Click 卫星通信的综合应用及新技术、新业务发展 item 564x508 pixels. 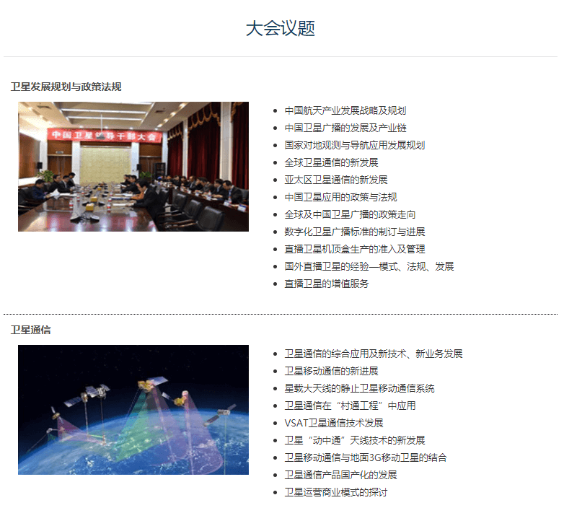(374, 354)
